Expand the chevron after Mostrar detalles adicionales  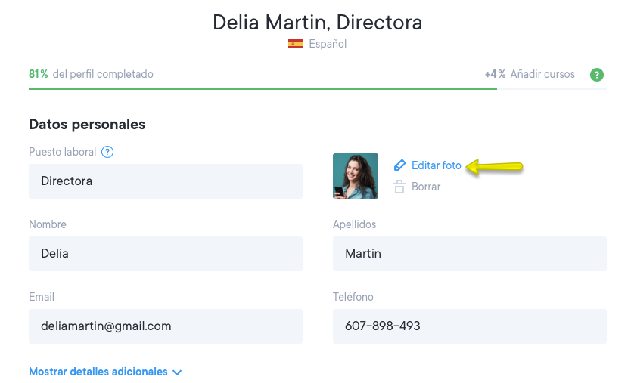177,372
